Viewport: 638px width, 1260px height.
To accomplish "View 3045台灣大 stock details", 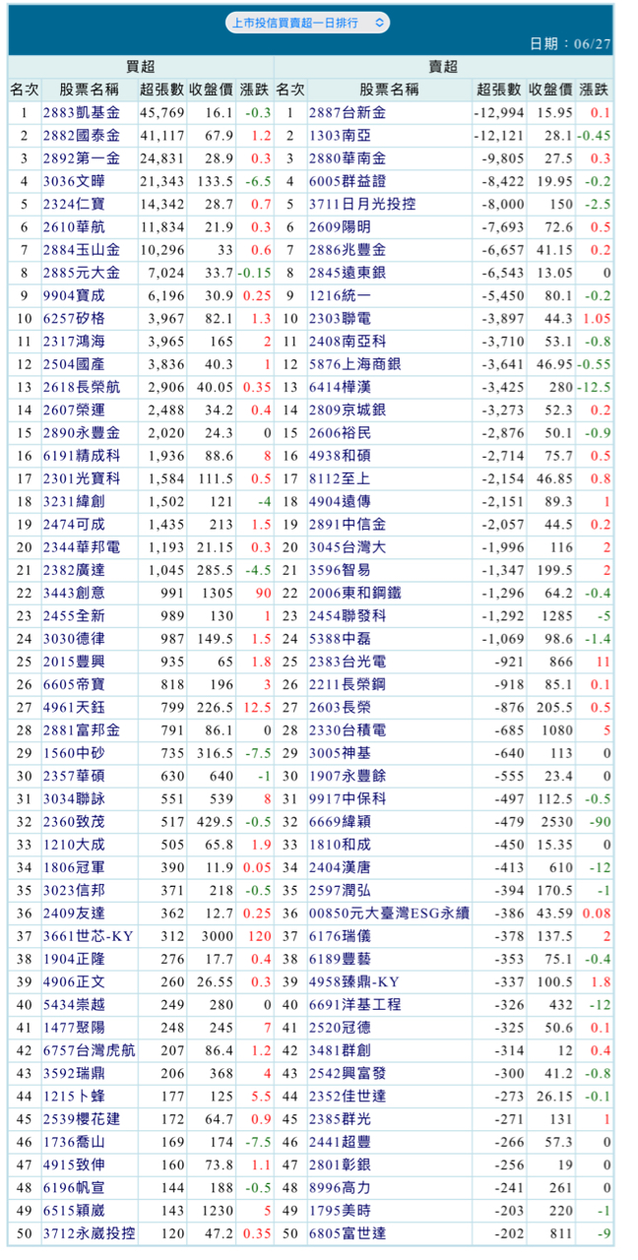I will [x=348, y=546].
